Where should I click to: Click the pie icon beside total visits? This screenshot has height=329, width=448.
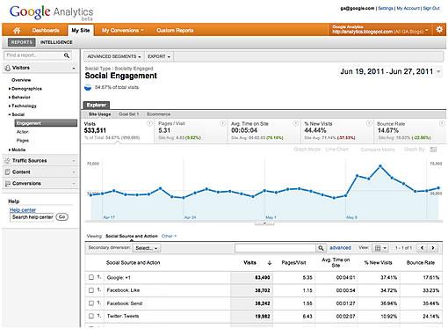tap(88, 87)
